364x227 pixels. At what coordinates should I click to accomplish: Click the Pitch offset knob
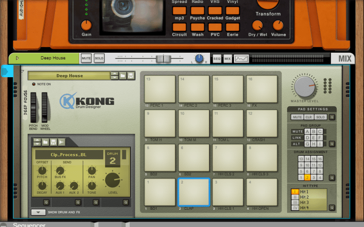42,171
